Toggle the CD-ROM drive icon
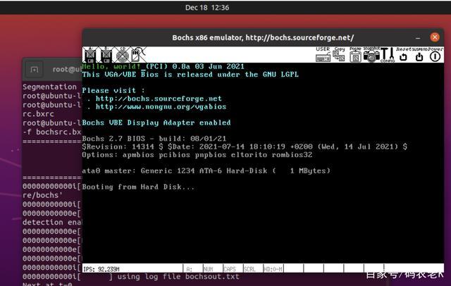Image resolution: width=451 pixels, height=286 pixels. (x=122, y=55)
